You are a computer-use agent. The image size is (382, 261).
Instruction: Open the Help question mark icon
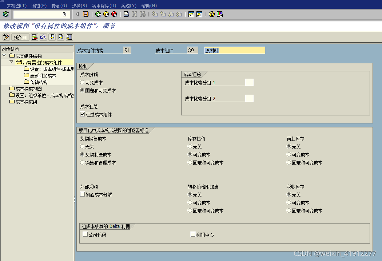pyautogui.click(x=212, y=14)
